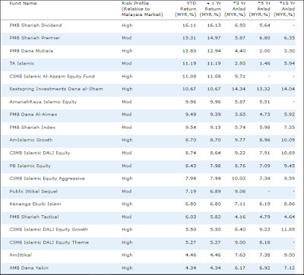The image size is (304, 275).
Task: Open the Kenanga Ekuiti Islam fund
Action: click(x=35, y=204)
